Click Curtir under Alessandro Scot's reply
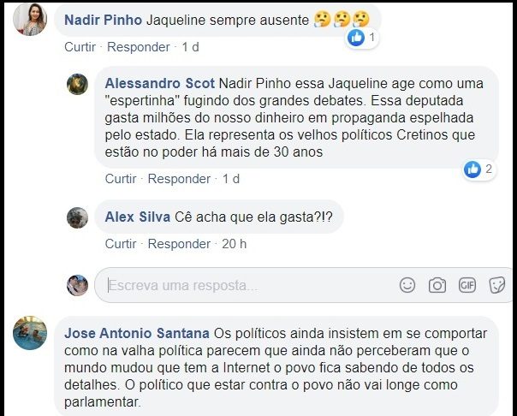517x416 pixels. pos(121,179)
